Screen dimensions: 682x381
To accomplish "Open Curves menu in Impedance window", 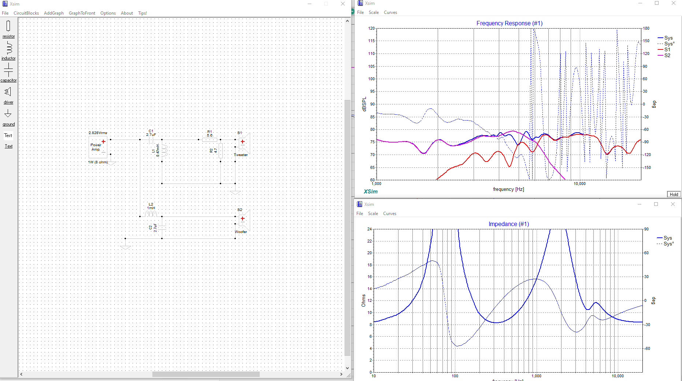I will (390, 214).
